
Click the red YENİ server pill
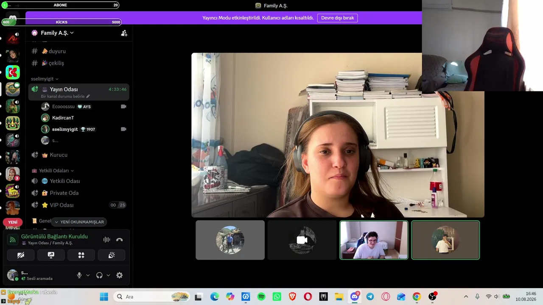coord(13,222)
